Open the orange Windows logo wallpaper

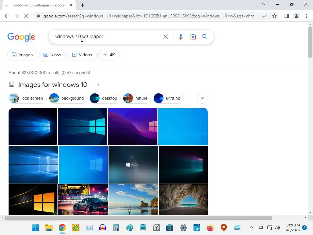[33, 200]
